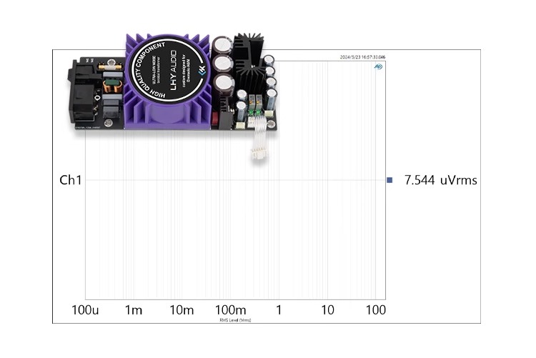Click the blue Ch1 legend square marker
The width and height of the screenshot is (536, 358).
point(389,181)
